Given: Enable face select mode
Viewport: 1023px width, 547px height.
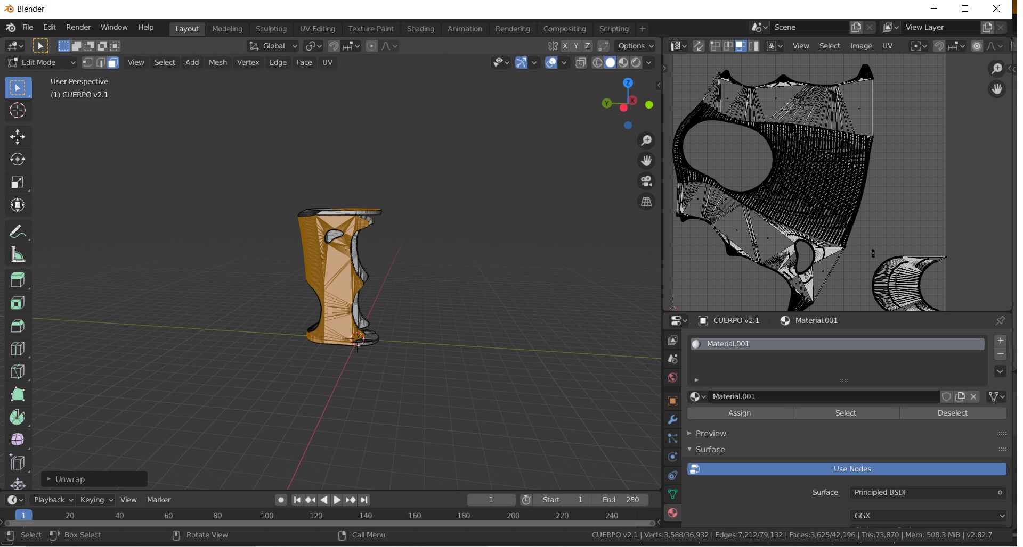Looking at the screenshot, I should 113,63.
